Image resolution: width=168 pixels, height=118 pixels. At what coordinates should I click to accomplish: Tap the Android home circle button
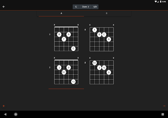tap(16, 114)
